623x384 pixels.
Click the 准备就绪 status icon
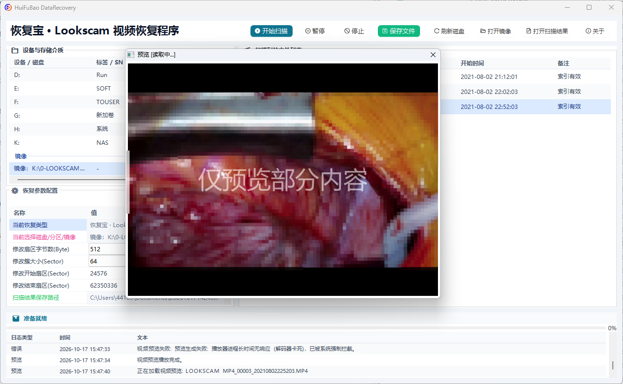coord(16,319)
